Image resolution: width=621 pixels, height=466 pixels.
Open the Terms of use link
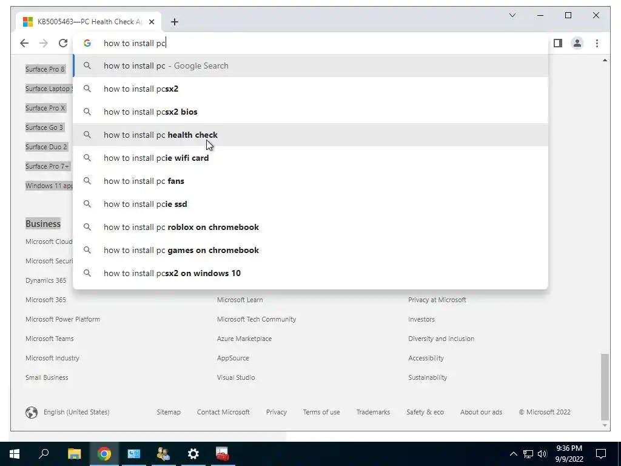coord(321,412)
